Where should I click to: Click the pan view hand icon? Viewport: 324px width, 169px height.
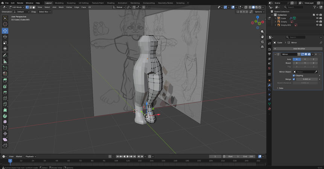262,37
